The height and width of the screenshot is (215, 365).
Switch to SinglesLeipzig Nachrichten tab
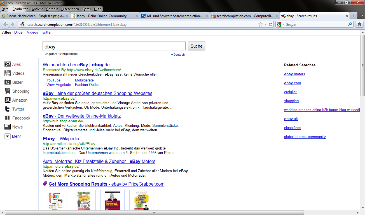35,16
